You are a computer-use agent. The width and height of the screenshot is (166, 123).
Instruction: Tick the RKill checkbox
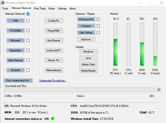click(28, 21)
